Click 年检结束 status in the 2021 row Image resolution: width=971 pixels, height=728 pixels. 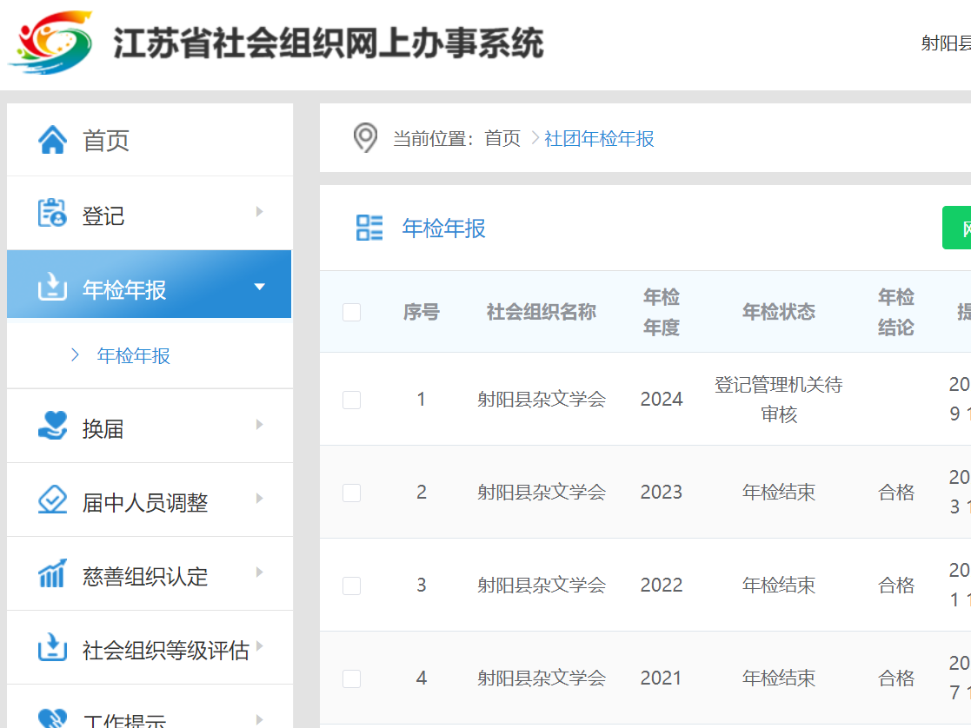coord(778,678)
